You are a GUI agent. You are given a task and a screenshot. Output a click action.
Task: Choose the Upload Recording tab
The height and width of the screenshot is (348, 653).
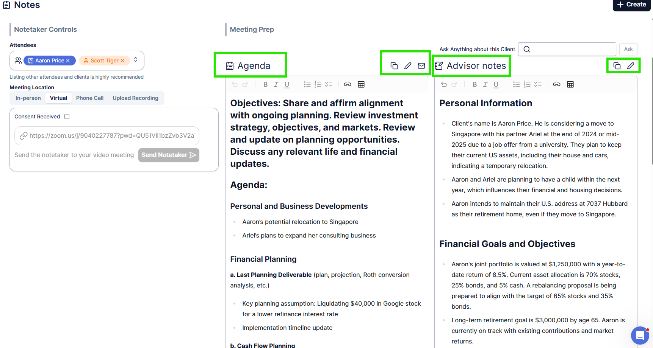tap(135, 98)
